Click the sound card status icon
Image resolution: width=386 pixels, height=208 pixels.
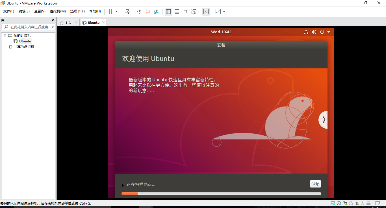357,203
